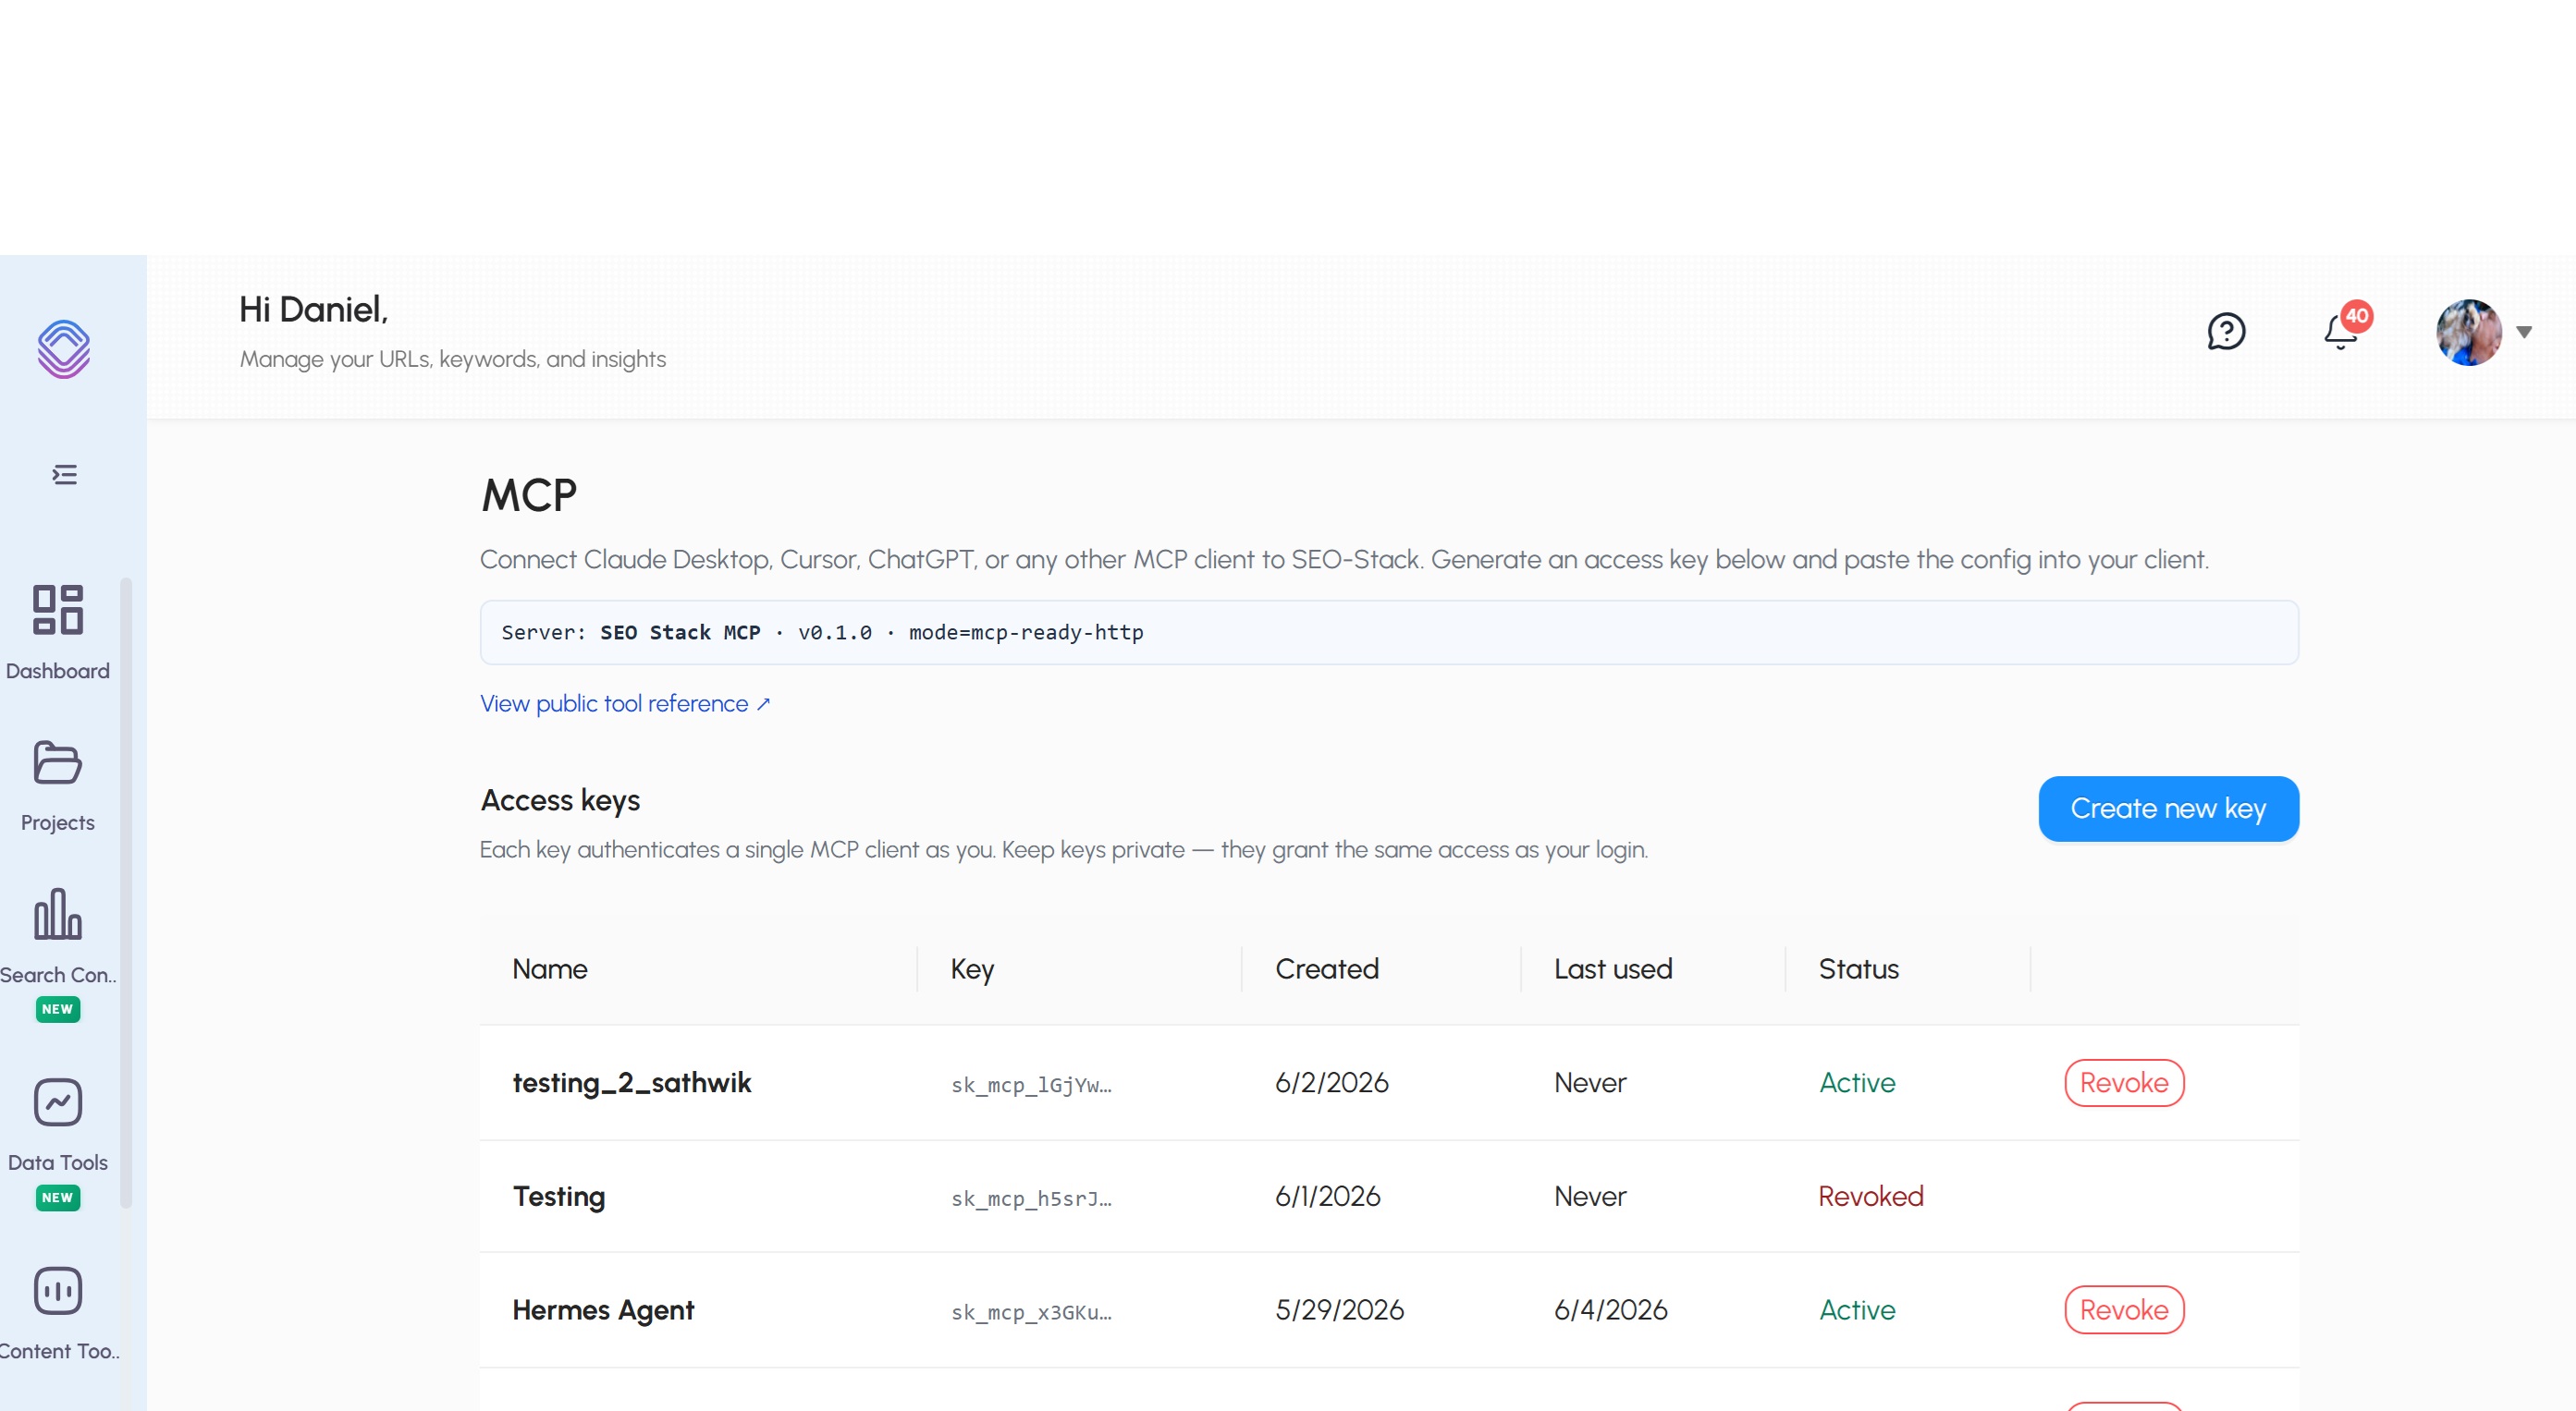Select the Hermes Agent key name
This screenshot has width=2576, height=1411.
603,1310
